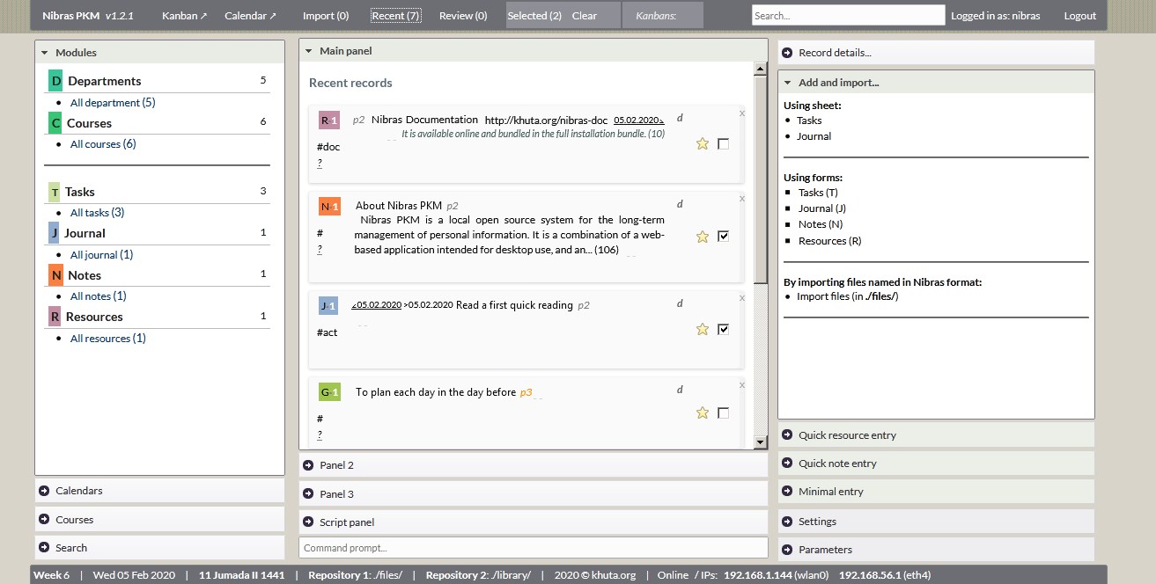Expand the Settings section
The height and width of the screenshot is (584, 1156).
936,522
